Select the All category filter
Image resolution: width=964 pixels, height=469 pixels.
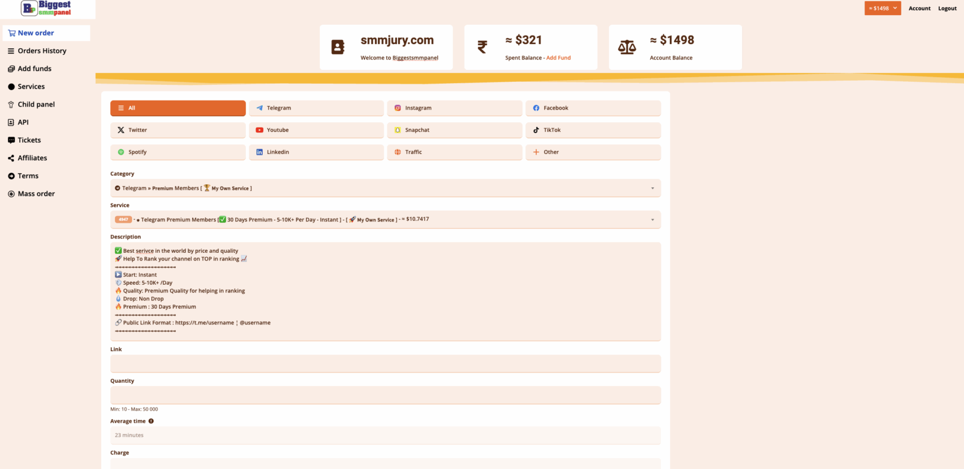(178, 108)
